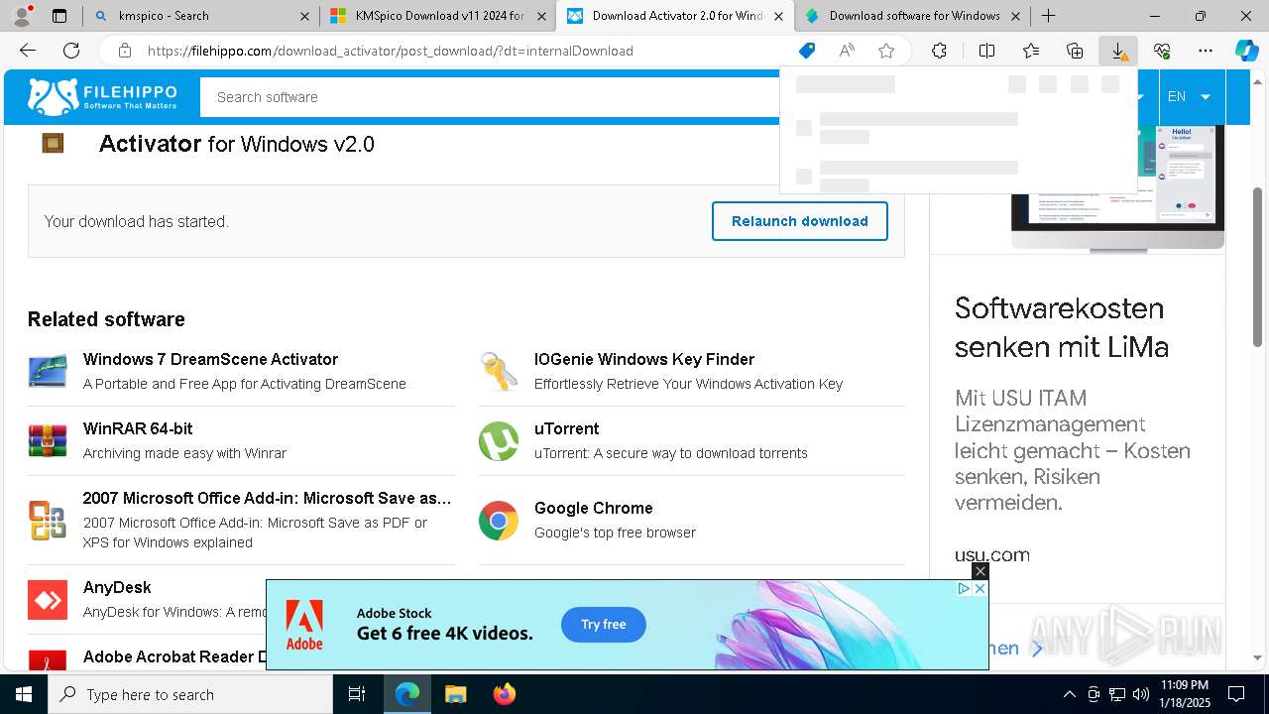Open the Windows Start menu
Viewport: 1269px width, 714px height.
click(24, 694)
